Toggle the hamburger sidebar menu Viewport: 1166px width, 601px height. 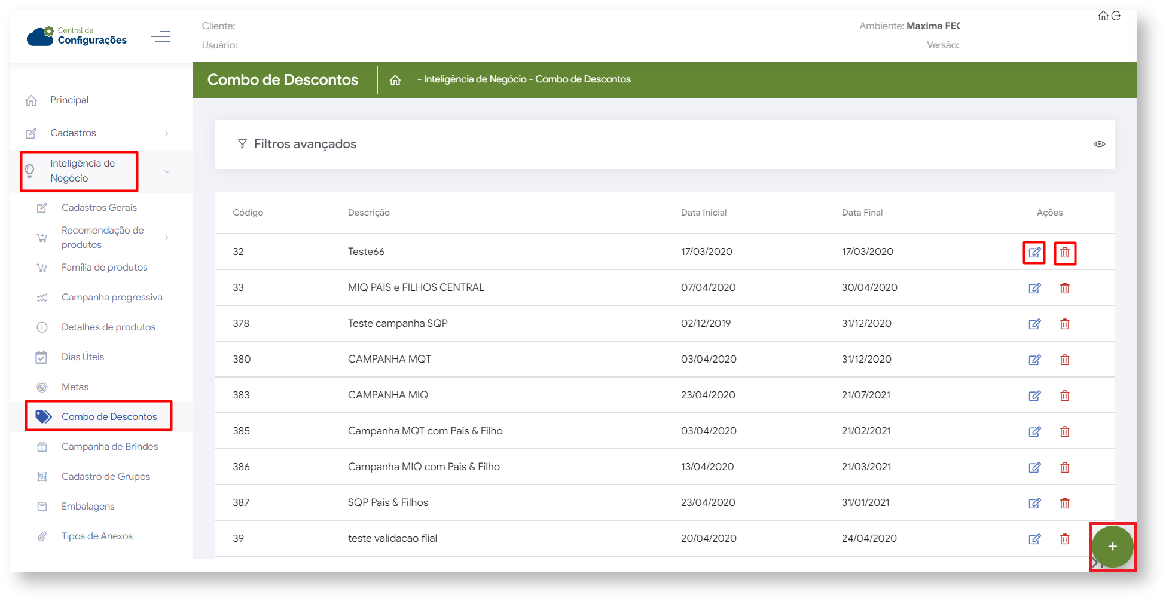pos(160,36)
